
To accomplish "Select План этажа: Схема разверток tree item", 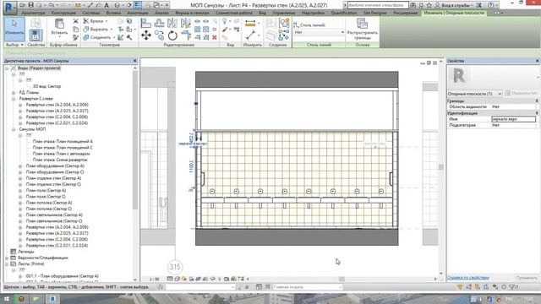I will click(60, 160).
